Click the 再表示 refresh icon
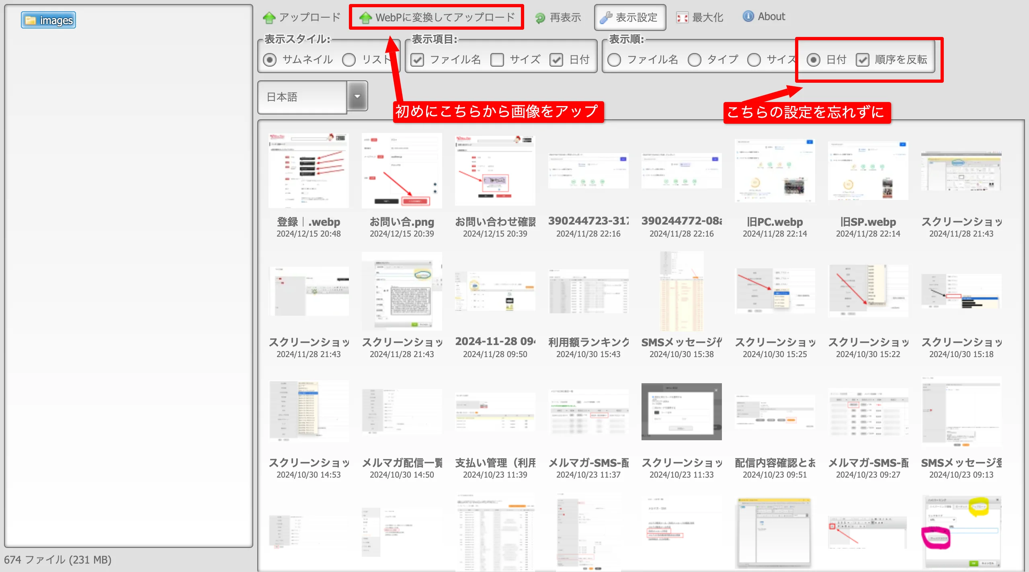The image size is (1029, 572). coord(540,18)
